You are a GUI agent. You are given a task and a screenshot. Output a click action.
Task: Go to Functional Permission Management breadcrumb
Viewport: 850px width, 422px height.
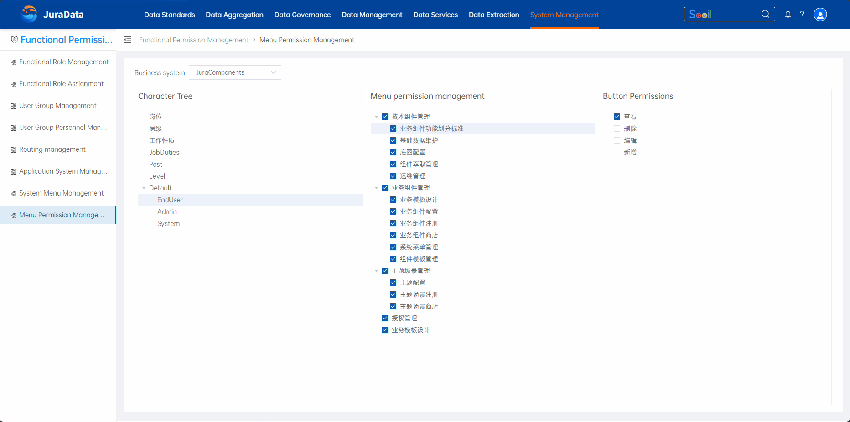coord(193,40)
